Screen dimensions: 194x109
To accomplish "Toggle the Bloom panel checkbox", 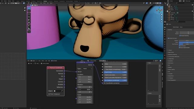I will point(169,50).
